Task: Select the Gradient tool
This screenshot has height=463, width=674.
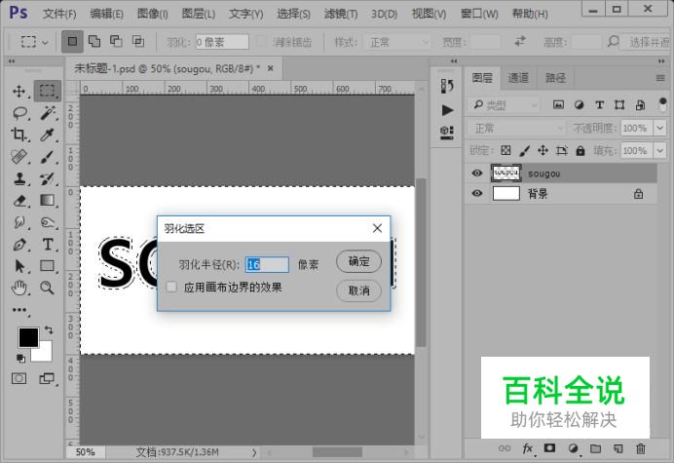Action: click(48, 201)
